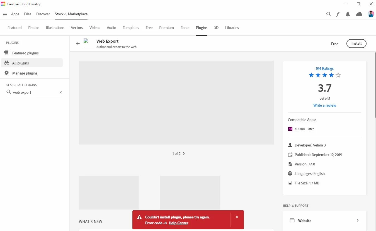Clear the plugin search field
Viewport: 376px width, 231px height.
coord(61,92)
